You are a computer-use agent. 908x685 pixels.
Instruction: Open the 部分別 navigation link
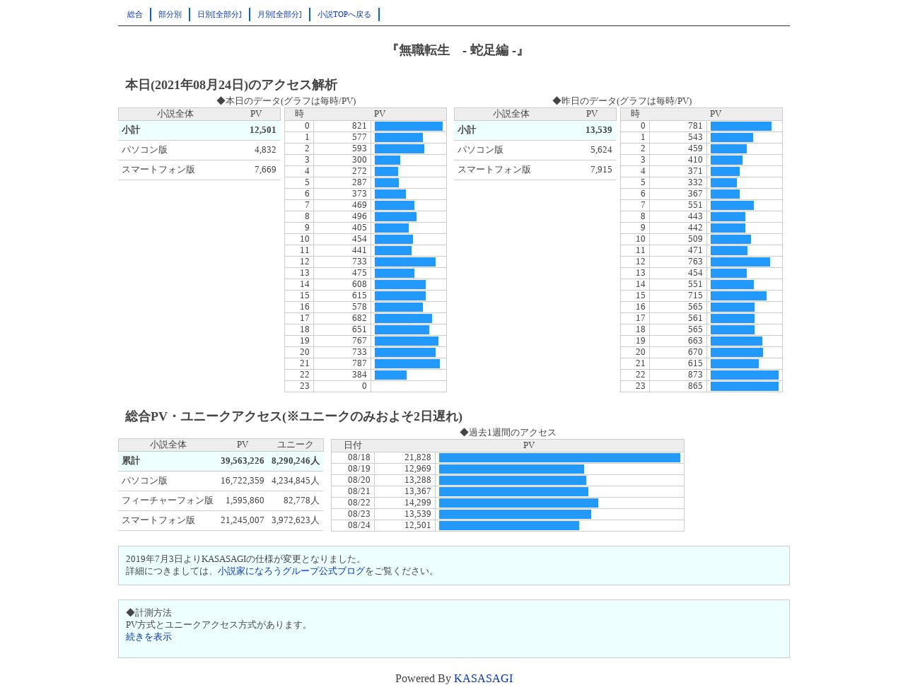pyautogui.click(x=170, y=14)
